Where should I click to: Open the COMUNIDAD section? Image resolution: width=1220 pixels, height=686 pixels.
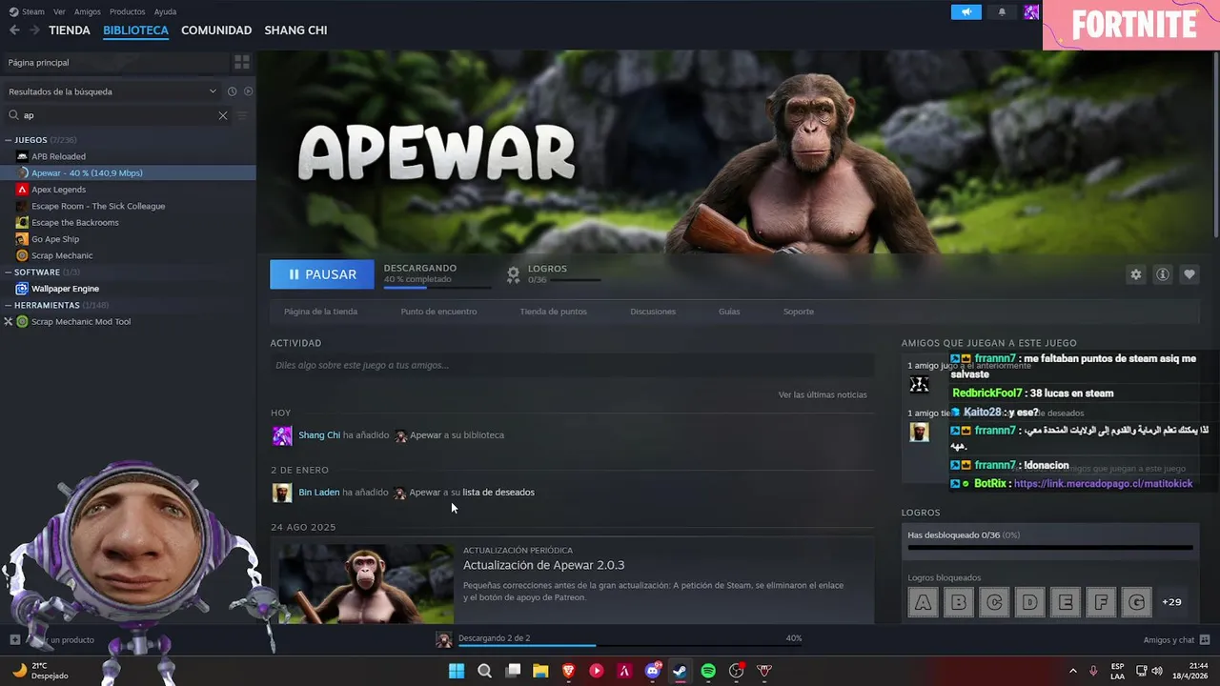click(x=216, y=30)
